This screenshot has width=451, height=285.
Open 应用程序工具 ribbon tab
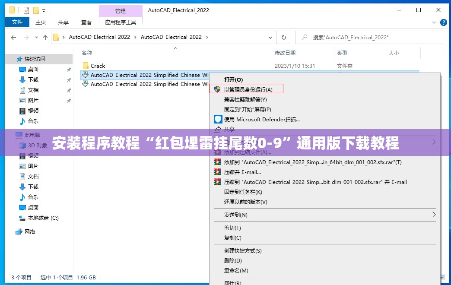(121, 22)
